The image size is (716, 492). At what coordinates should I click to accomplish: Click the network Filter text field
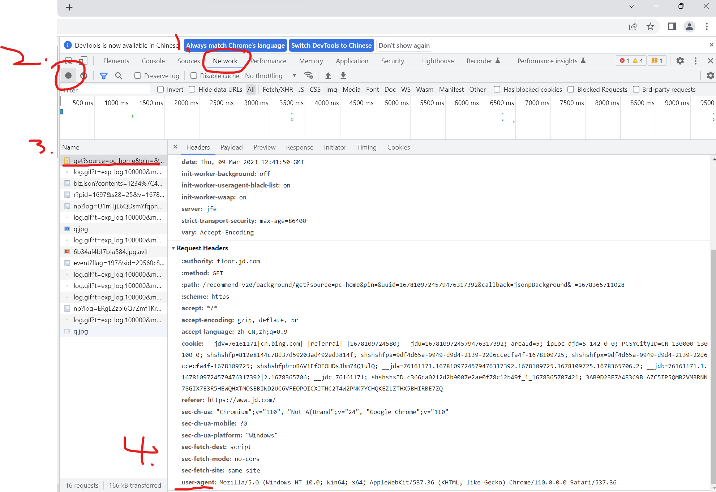[x=106, y=90]
